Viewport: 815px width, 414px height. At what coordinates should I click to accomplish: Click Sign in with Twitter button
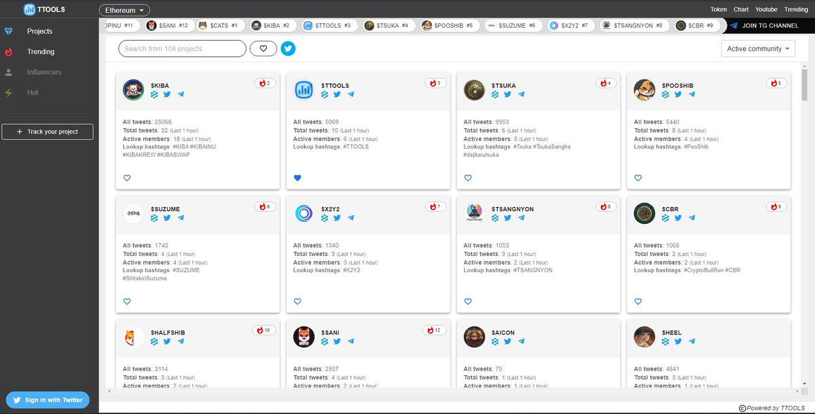[x=48, y=400]
